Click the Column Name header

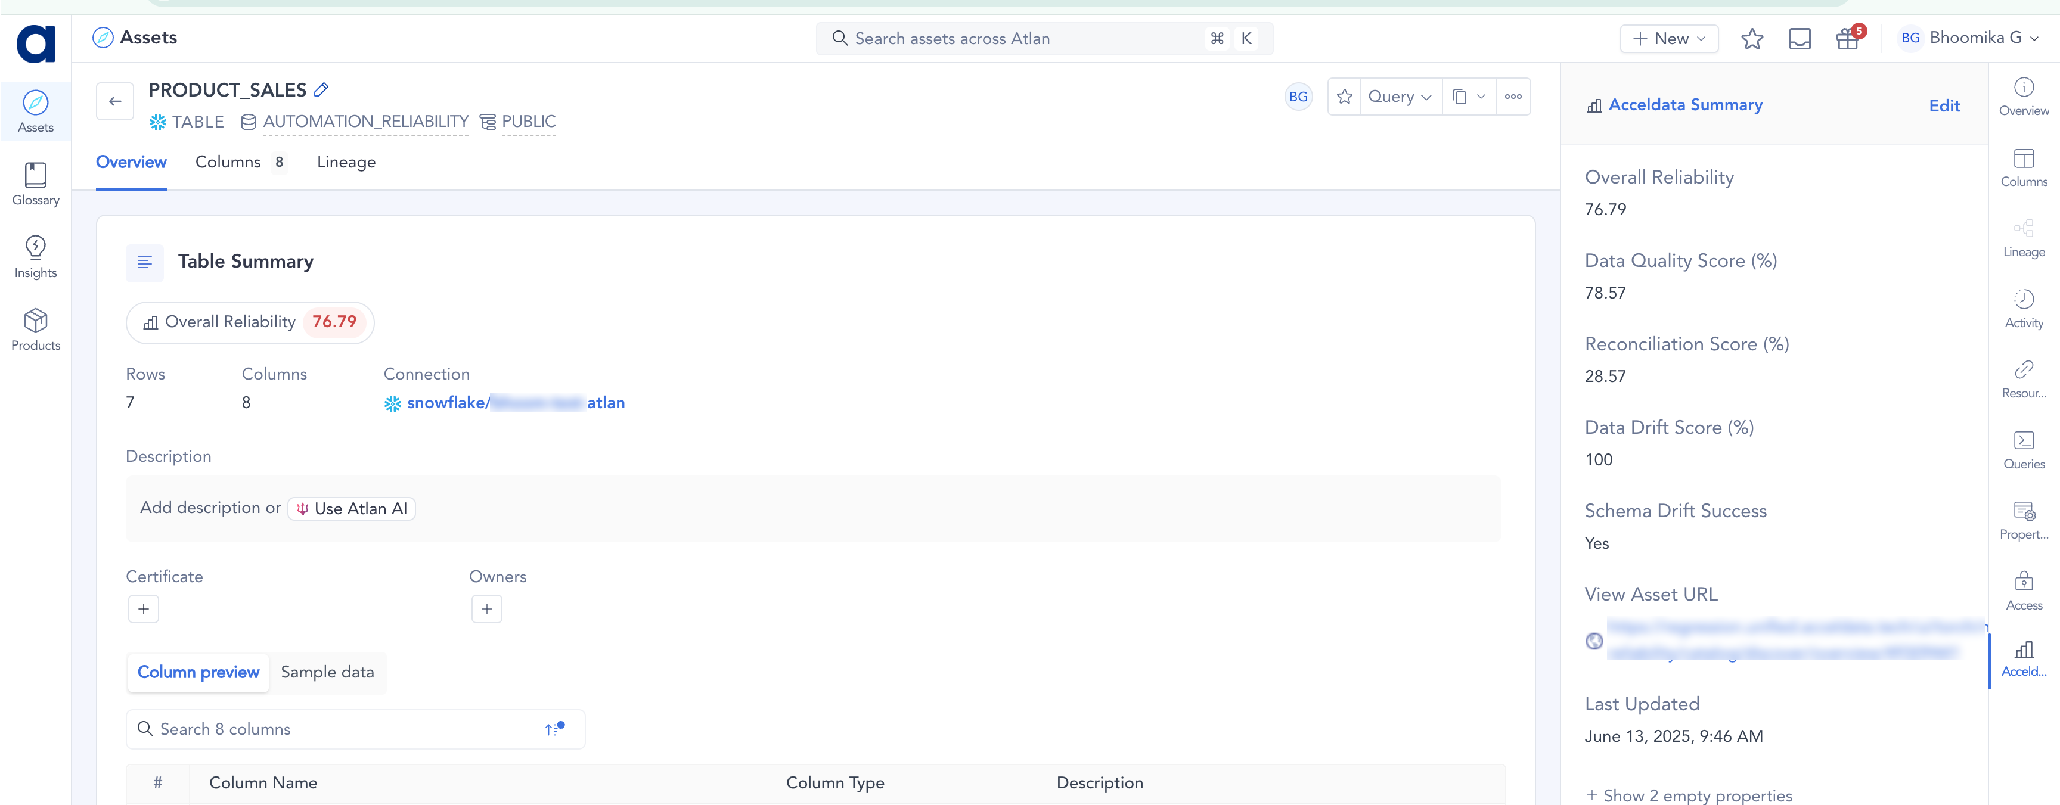pos(263,782)
